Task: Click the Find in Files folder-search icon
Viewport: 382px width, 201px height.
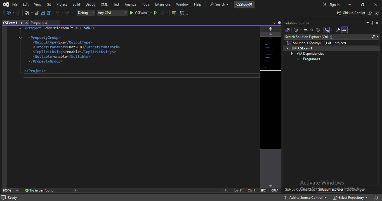Action: pos(174,13)
